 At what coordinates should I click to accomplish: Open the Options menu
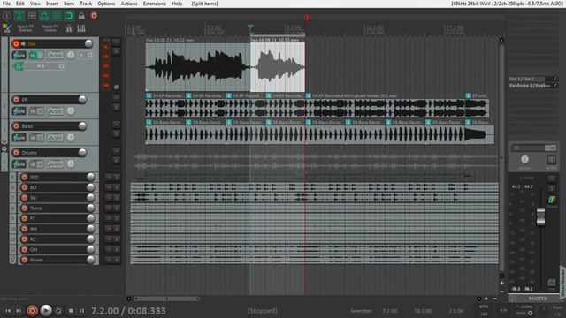tap(106, 4)
